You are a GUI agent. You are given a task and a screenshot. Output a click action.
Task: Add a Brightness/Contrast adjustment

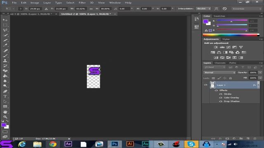[216, 47]
